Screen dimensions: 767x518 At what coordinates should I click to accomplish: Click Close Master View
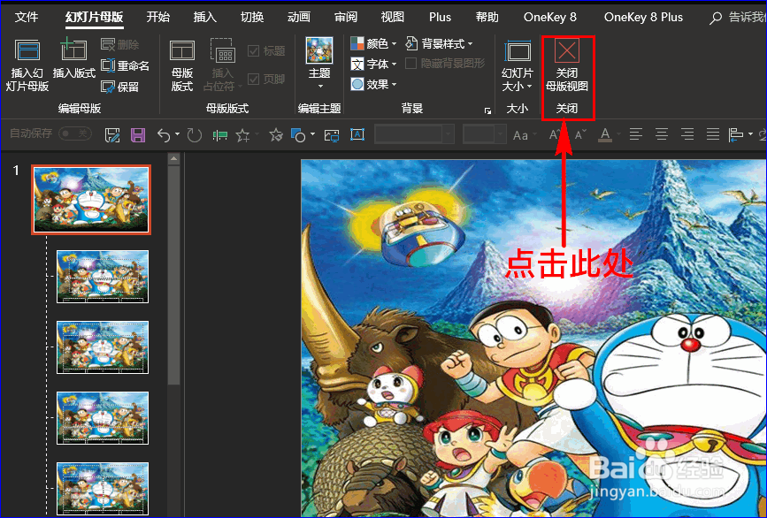[567, 66]
